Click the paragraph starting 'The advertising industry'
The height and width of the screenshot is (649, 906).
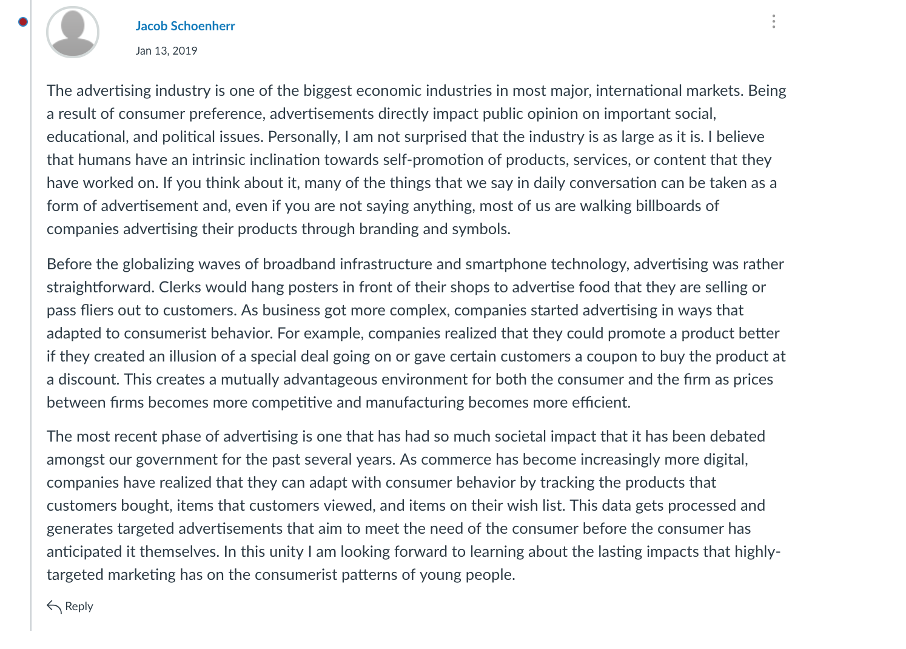(417, 160)
